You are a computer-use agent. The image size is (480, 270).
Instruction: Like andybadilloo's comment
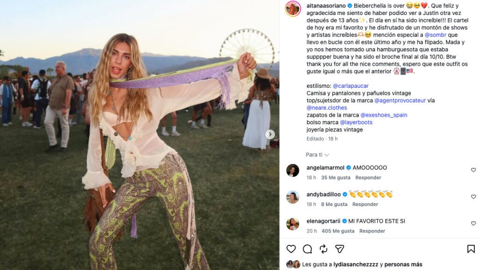point(473,197)
